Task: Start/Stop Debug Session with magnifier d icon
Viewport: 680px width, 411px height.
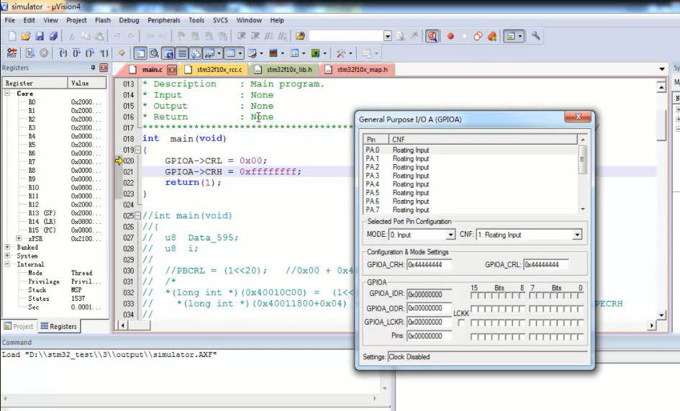Action: tap(432, 36)
